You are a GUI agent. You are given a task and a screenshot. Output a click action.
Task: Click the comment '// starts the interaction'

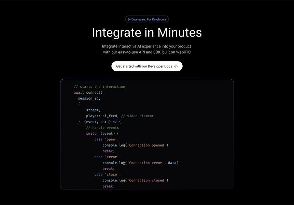tap(99, 87)
